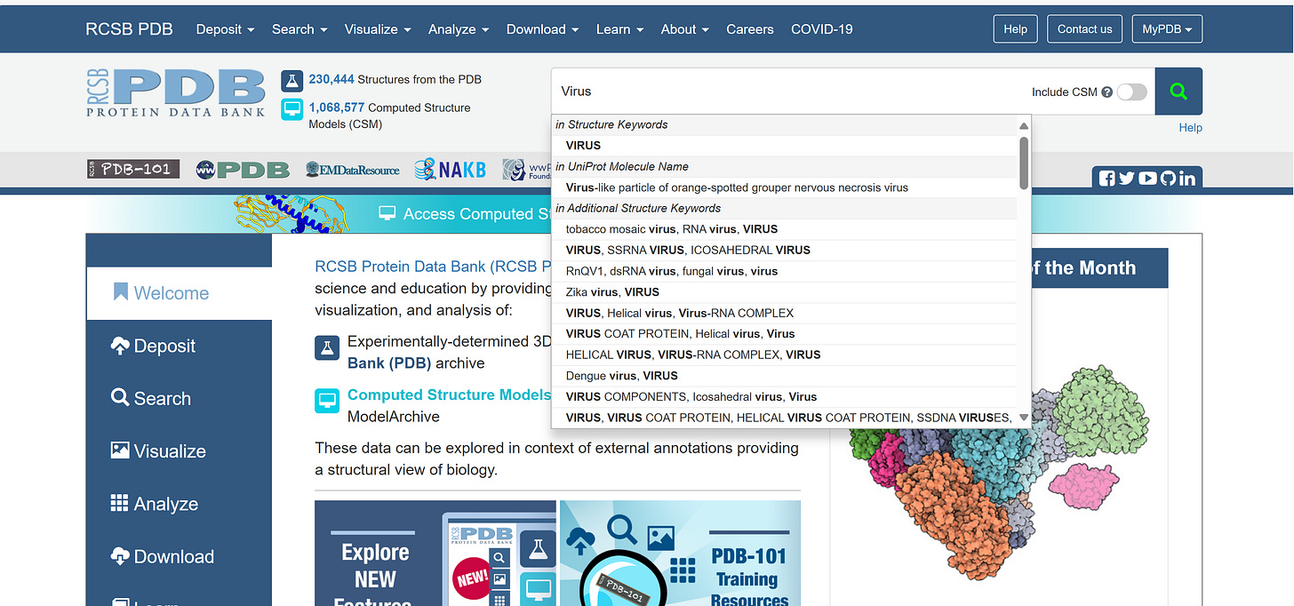The image size is (1294, 606).
Task: Select the Search sidebar tab
Action: [x=179, y=398]
